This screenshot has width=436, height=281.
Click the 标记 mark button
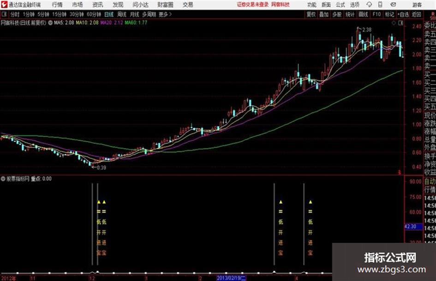(x=389, y=14)
